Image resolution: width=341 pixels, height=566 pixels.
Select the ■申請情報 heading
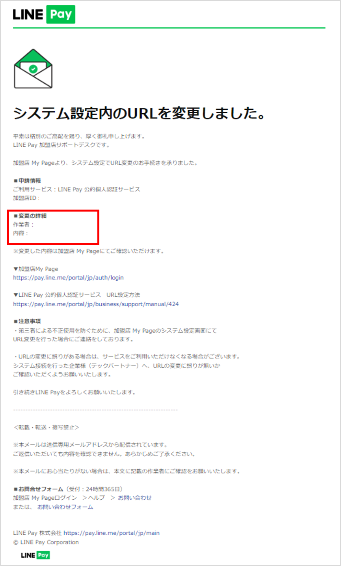point(27,180)
